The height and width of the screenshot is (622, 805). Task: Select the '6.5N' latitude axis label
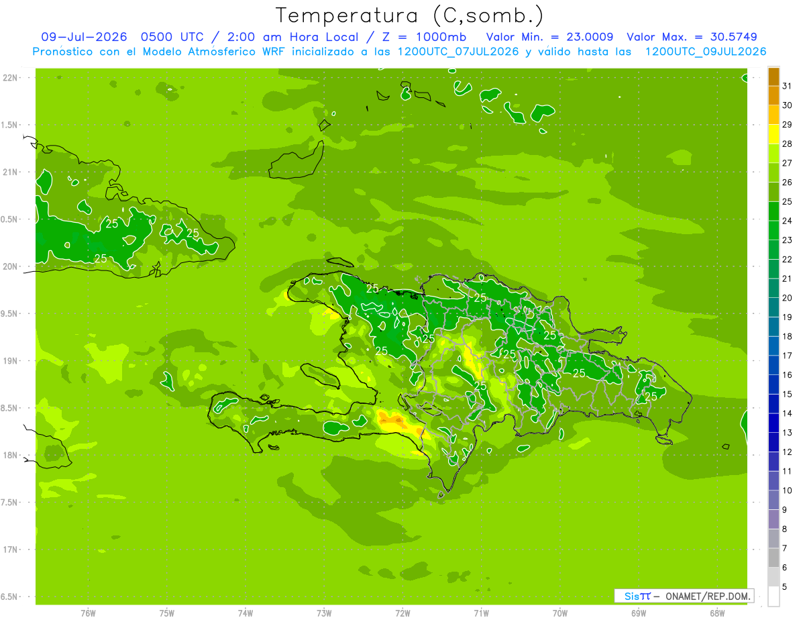(10, 597)
